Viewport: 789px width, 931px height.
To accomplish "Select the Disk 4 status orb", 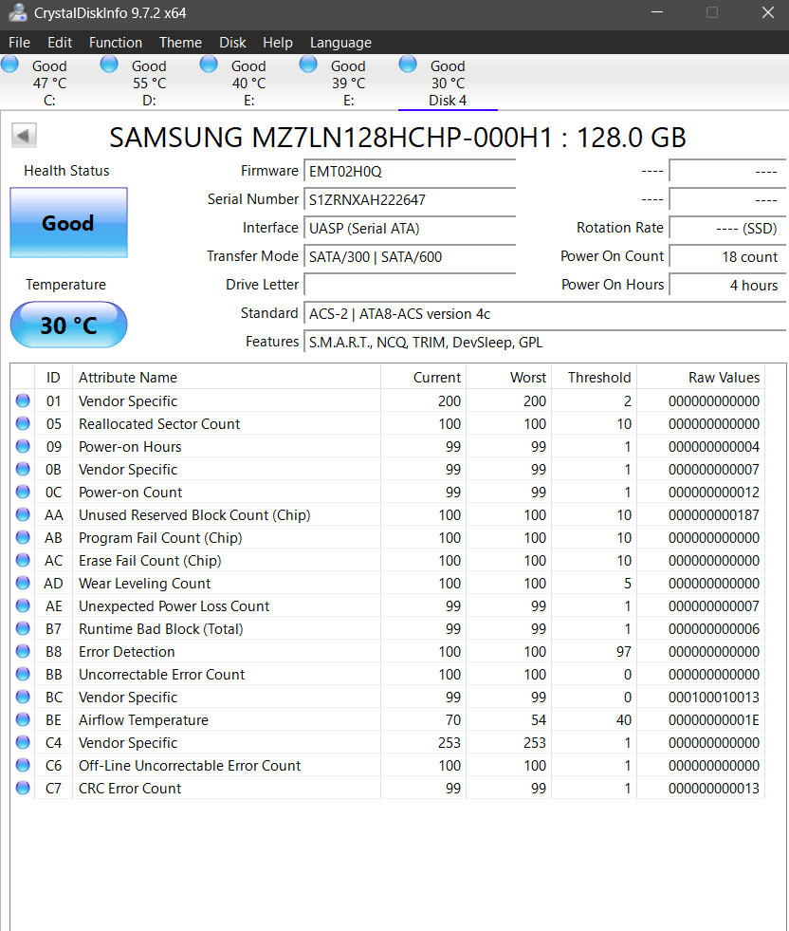I will coord(408,65).
